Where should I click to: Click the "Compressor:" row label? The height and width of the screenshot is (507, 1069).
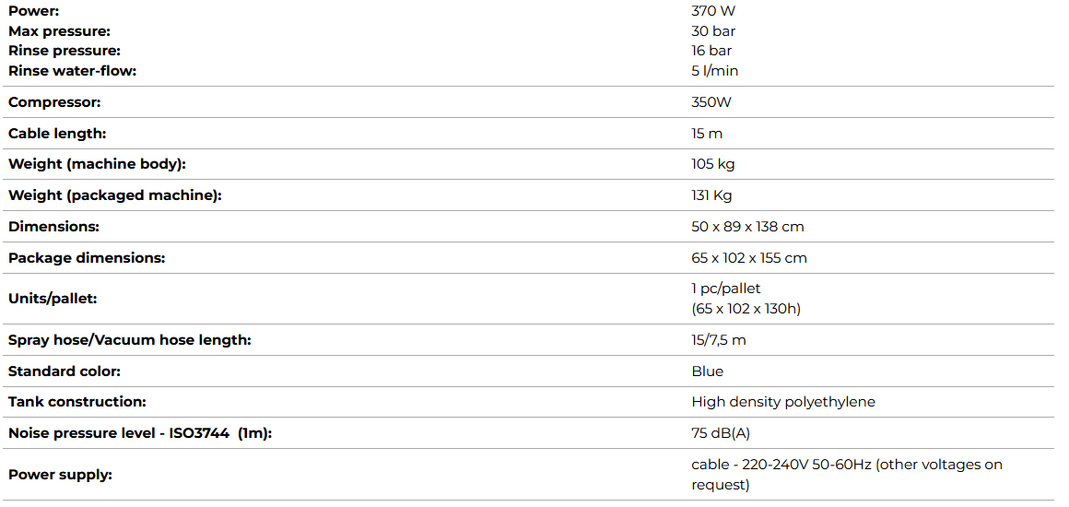(x=54, y=102)
